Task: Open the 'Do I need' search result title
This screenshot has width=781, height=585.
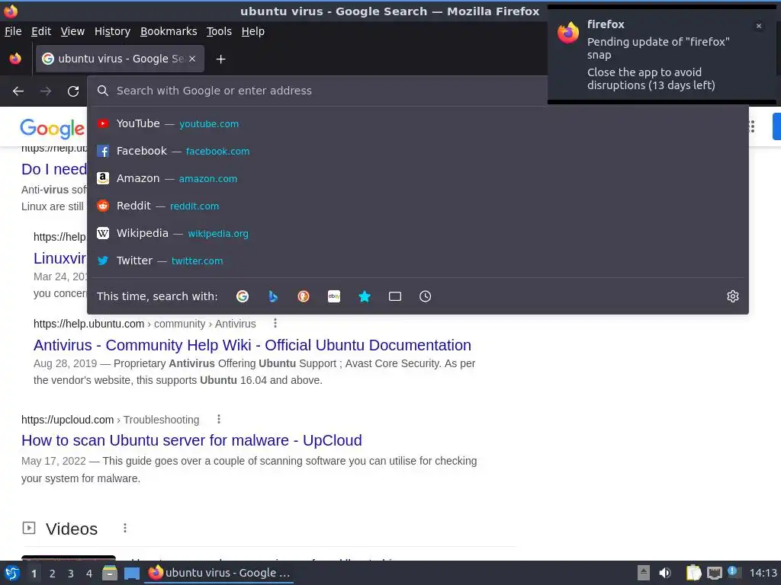Action: (x=54, y=169)
